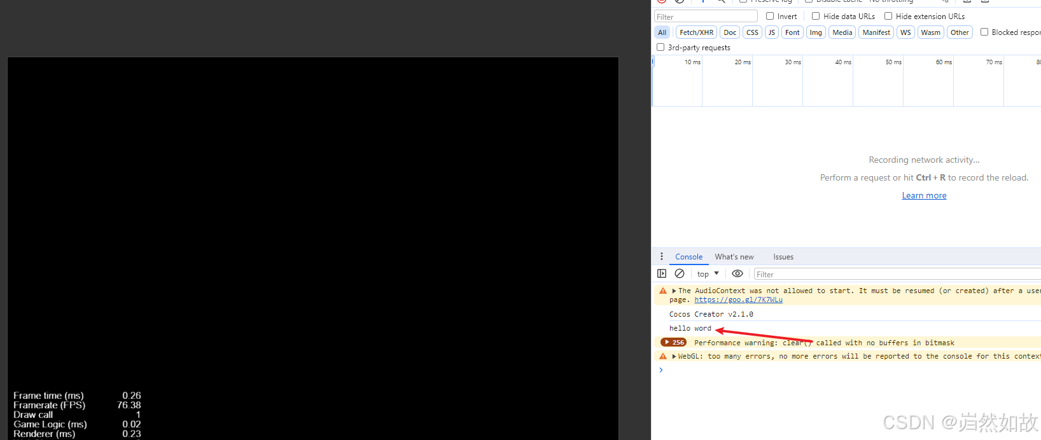Expand the AudioContext warning message
Image resolution: width=1041 pixels, height=440 pixels.
pyautogui.click(x=674, y=291)
